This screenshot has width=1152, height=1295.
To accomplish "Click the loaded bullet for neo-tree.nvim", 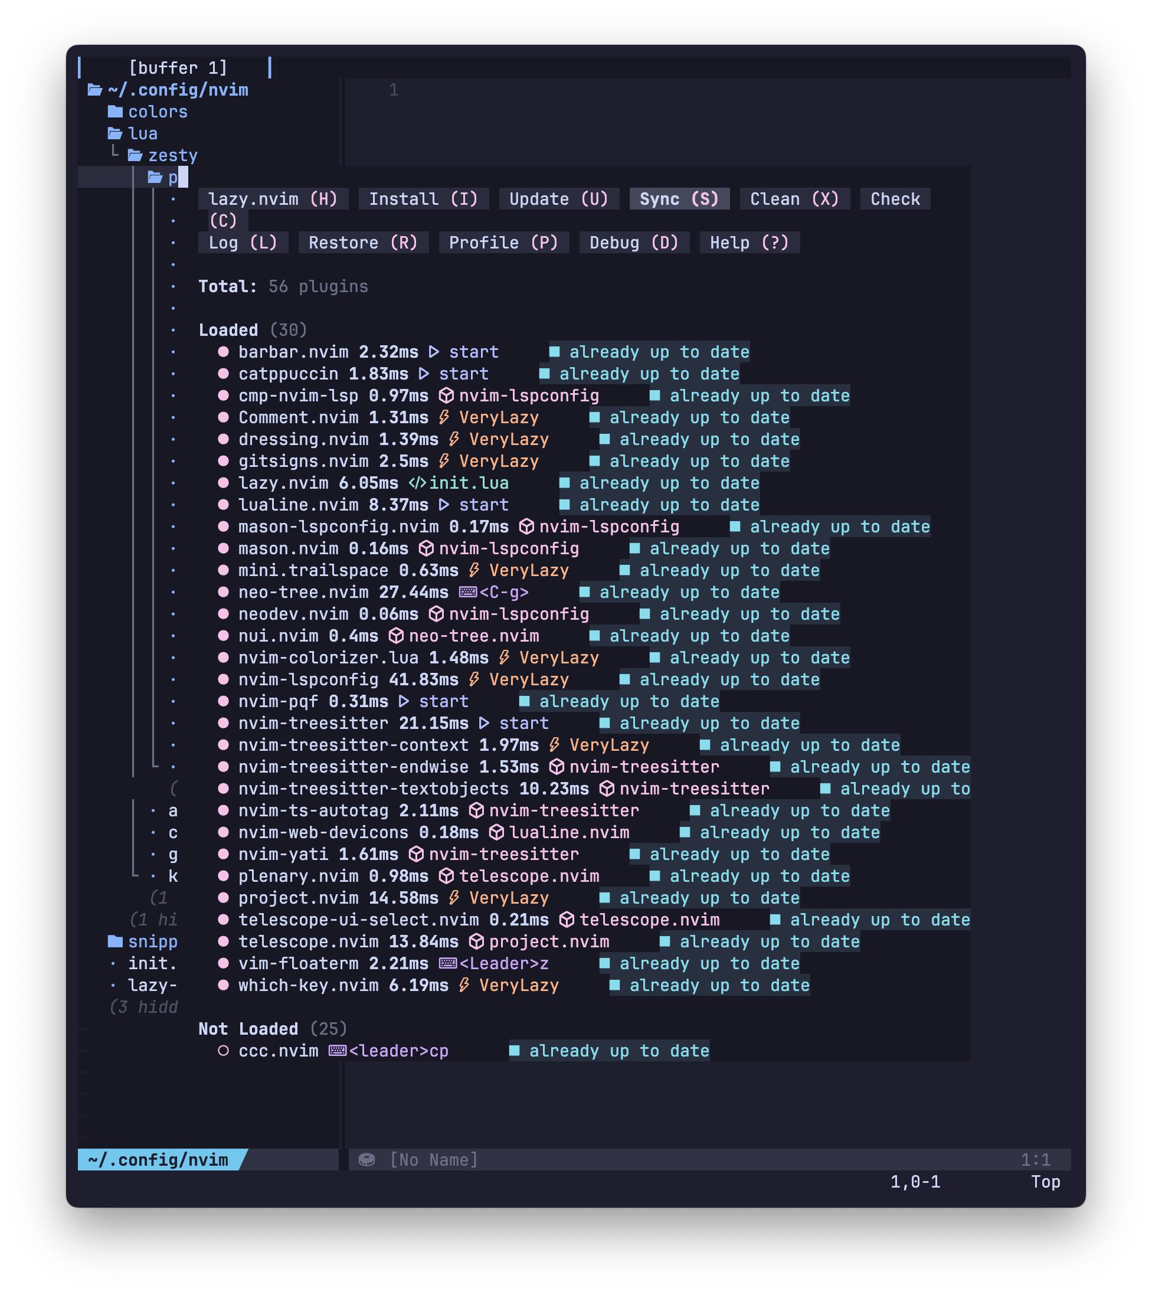I will (223, 593).
